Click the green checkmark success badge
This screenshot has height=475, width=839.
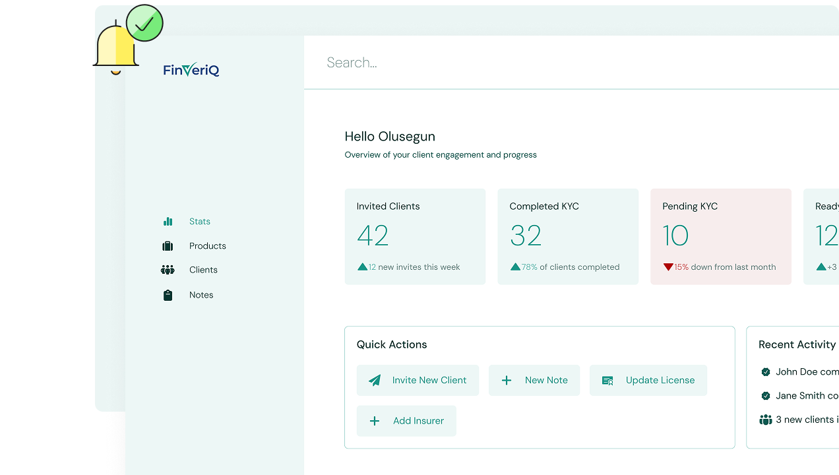coord(144,23)
